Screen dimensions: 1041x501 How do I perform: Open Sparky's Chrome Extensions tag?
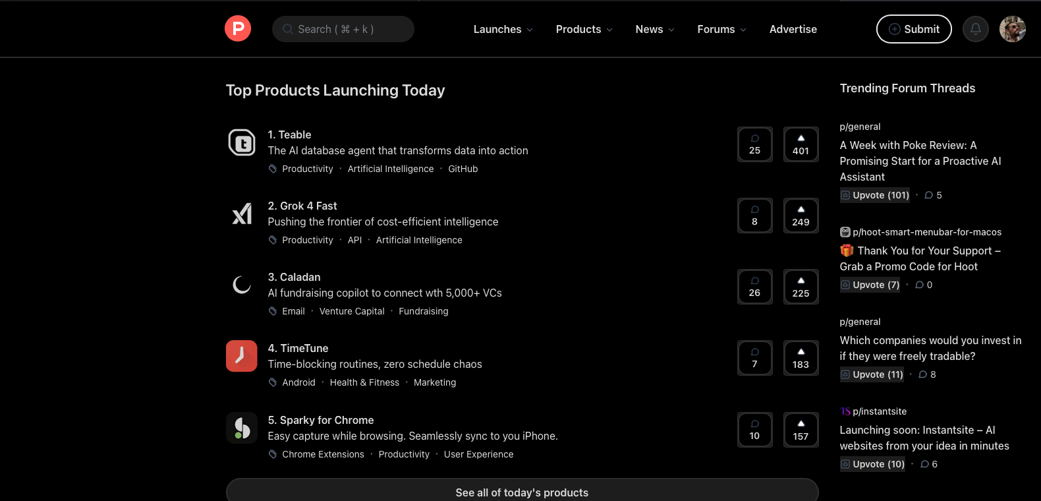[324, 454]
